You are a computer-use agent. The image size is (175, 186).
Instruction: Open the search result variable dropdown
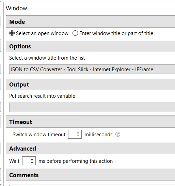(x=92, y=107)
